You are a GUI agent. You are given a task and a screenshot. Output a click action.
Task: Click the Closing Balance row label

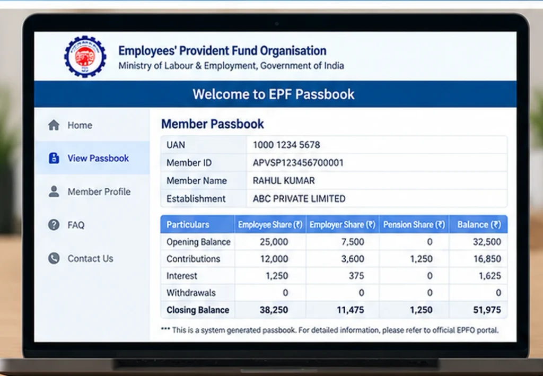[198, 310]
